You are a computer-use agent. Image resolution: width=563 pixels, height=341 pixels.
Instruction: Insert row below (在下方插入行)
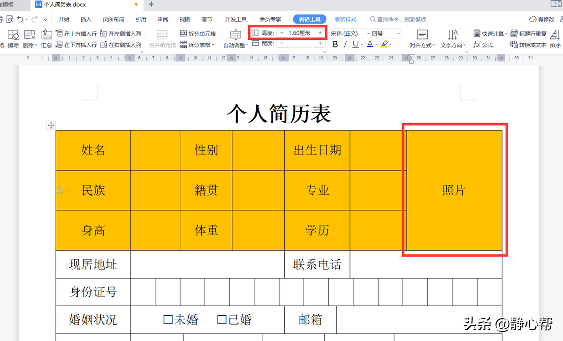tap(76, 45)
